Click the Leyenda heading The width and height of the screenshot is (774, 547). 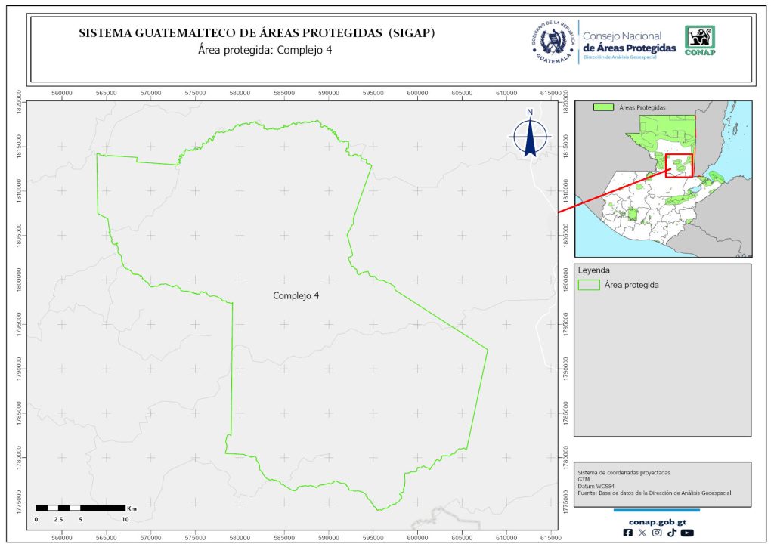pyautogui.click(x=593, y=270)
